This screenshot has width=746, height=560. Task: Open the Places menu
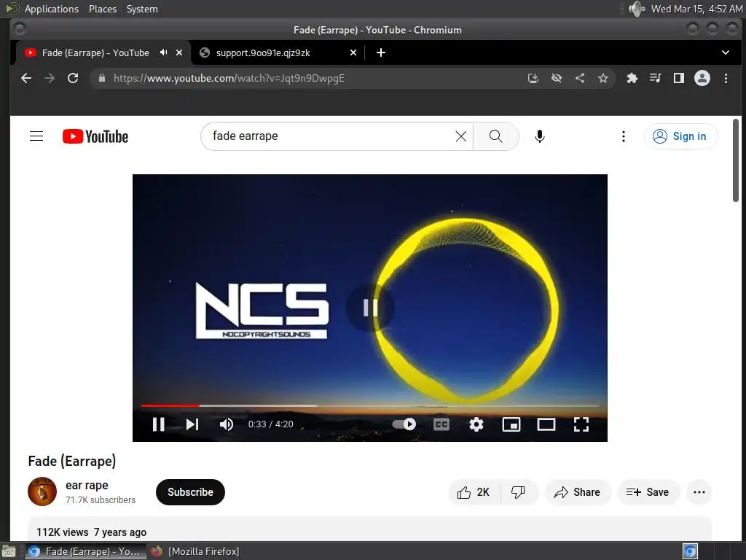(103, 9)
